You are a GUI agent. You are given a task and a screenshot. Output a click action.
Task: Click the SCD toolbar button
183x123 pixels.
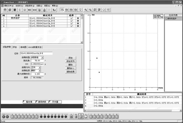pos(35,10)
